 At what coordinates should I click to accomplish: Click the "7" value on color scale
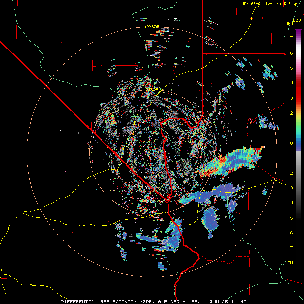[x=292, y=38]
